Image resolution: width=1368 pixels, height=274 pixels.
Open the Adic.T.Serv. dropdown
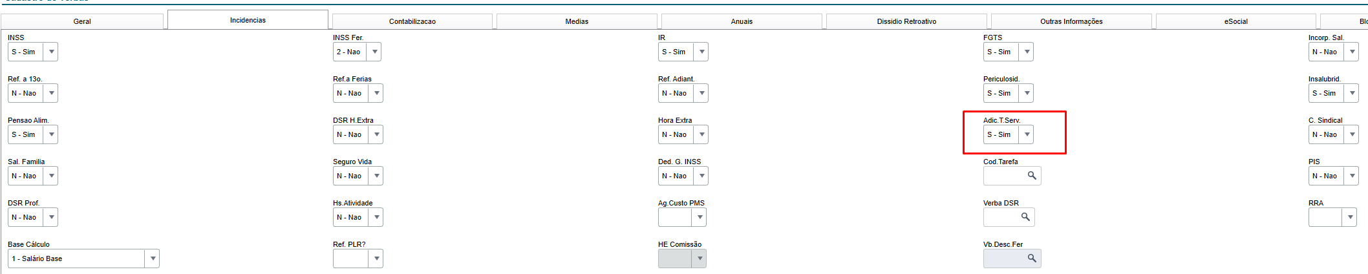pos(1027,134)
